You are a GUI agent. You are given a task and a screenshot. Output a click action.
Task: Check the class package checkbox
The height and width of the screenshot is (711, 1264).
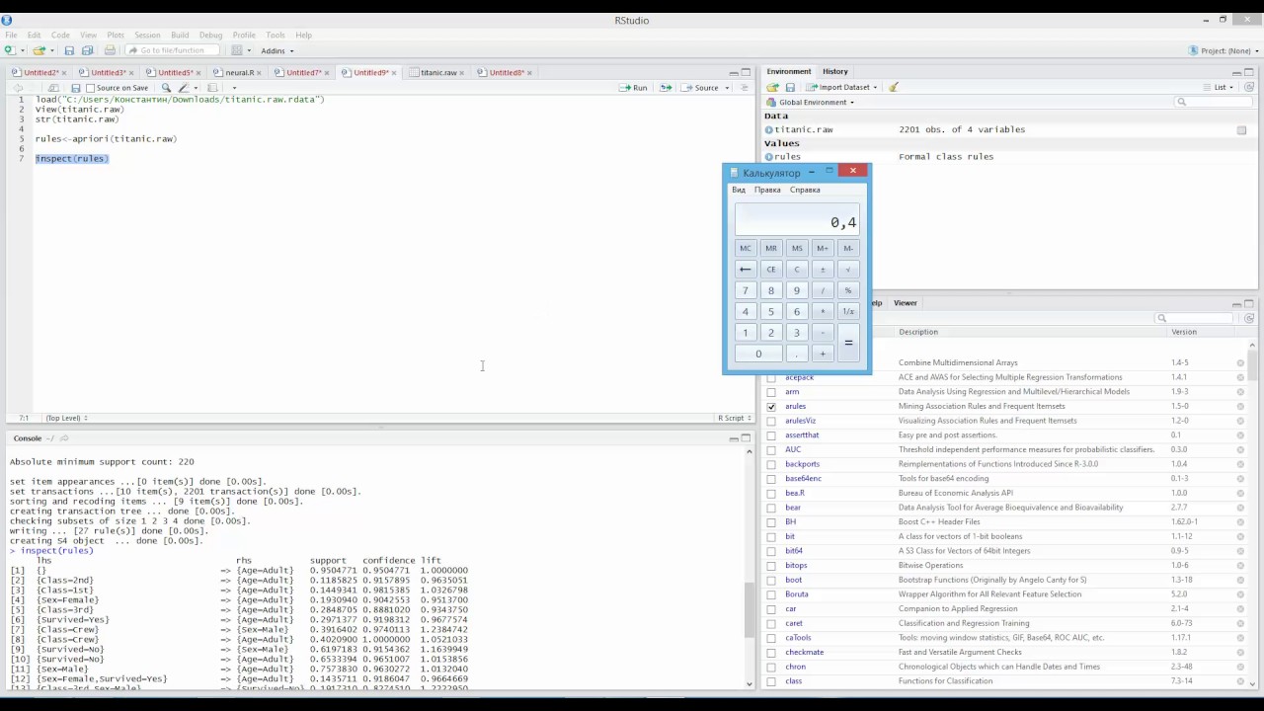pos(771,681)
